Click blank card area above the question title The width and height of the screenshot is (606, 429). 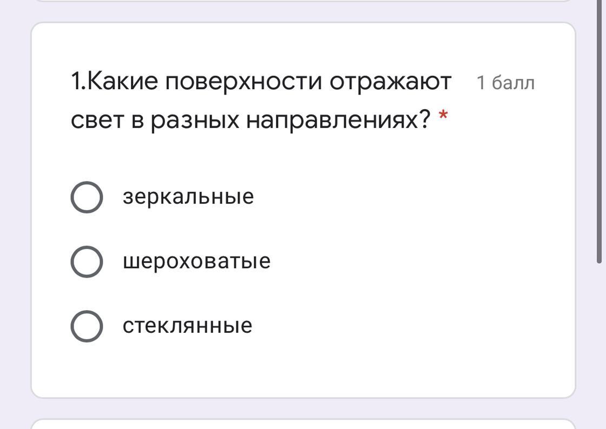(x=303, y=45)
